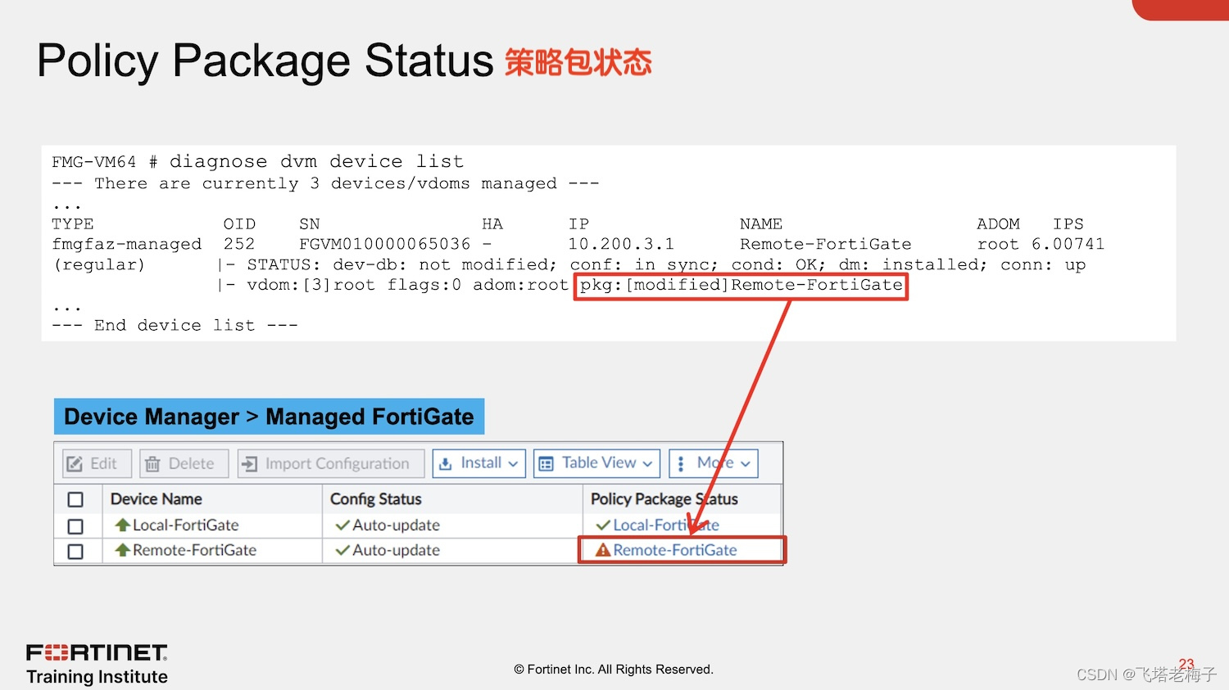Screen dimensions: 1229x690
Task: Click Config Status checkmark for Local-FortiGate row
Action: (342, 525)
